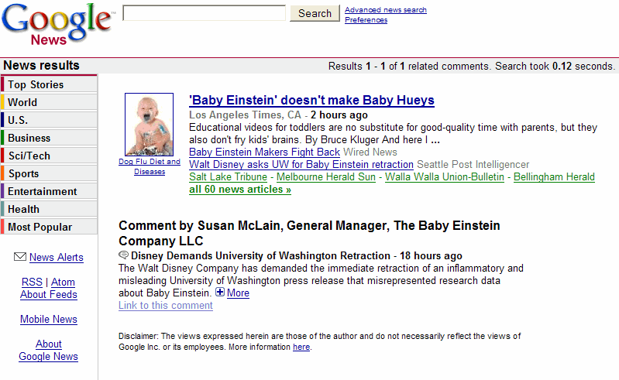This screenshot has height=380, width=619.
Task: Open the Preferences link
Action: tap(366, 19)
